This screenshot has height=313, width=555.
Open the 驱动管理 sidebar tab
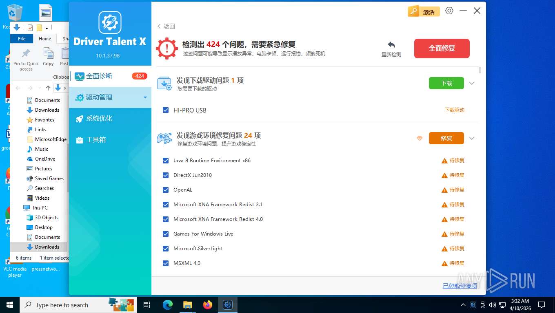pyautogui.click(x=110, y=97)
